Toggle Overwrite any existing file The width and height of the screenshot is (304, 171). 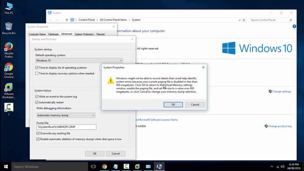[38, 133]
